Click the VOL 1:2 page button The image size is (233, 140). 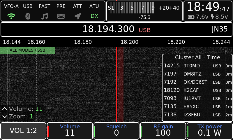(x=23, y=131)
